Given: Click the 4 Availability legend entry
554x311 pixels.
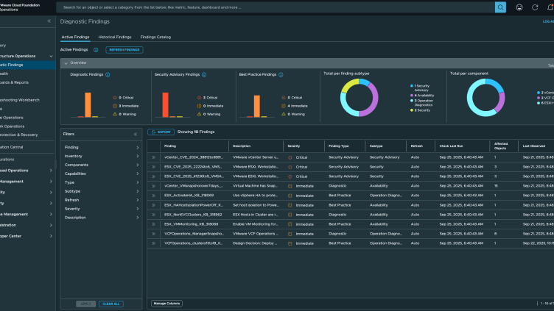Looking at the screenshot, I should [x=422, y=96].
